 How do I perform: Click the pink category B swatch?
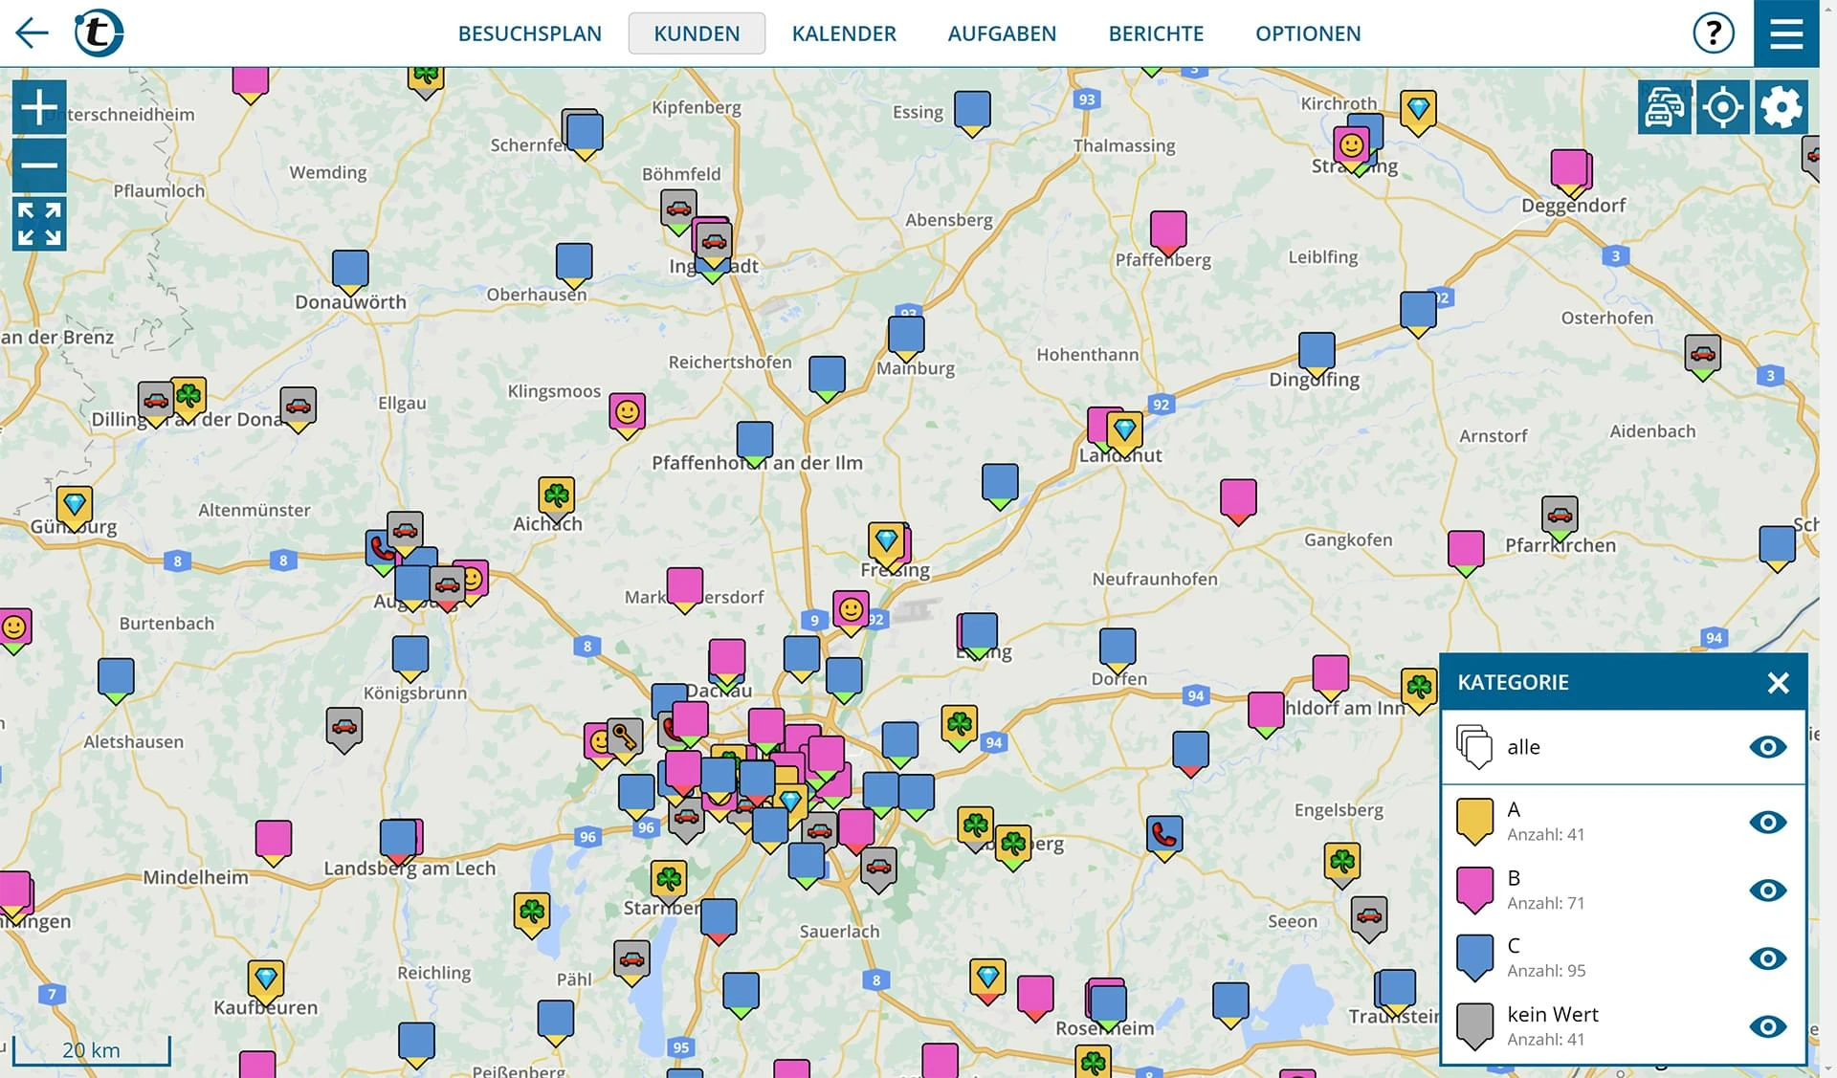point(1474,890)
